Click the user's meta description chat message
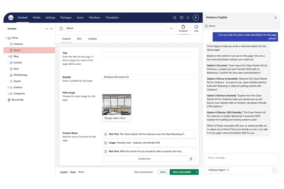 coord(245,37)
